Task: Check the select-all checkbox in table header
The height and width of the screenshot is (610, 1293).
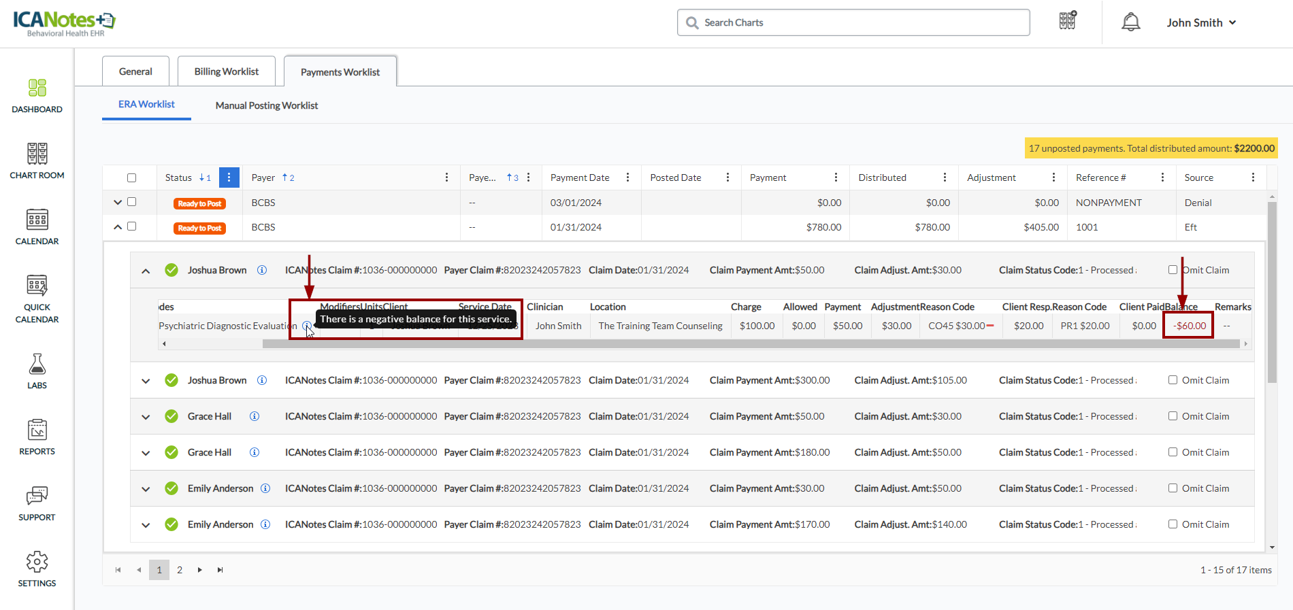Action: point(132,177)
